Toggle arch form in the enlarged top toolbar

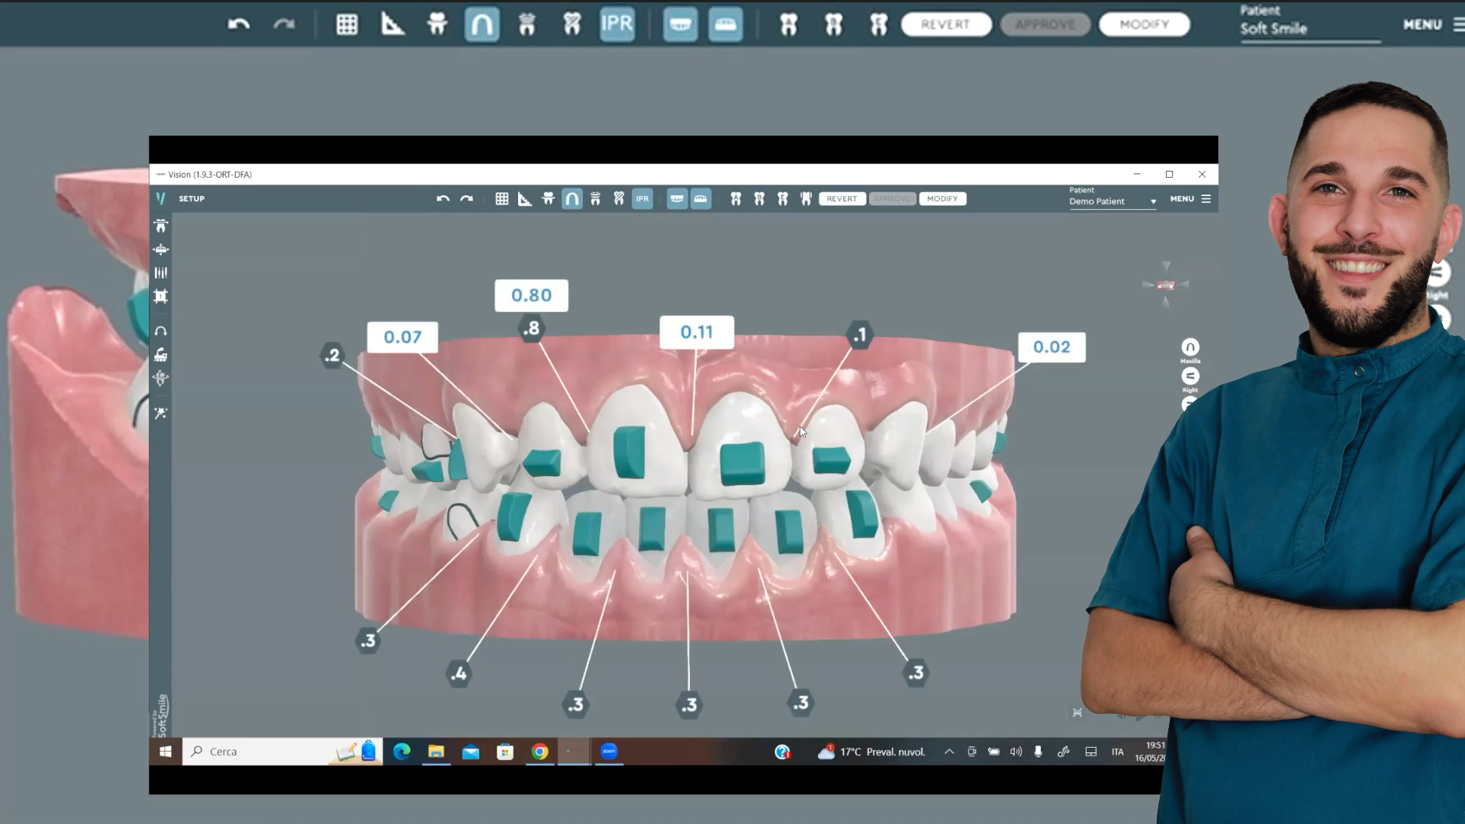pos(482,24)
